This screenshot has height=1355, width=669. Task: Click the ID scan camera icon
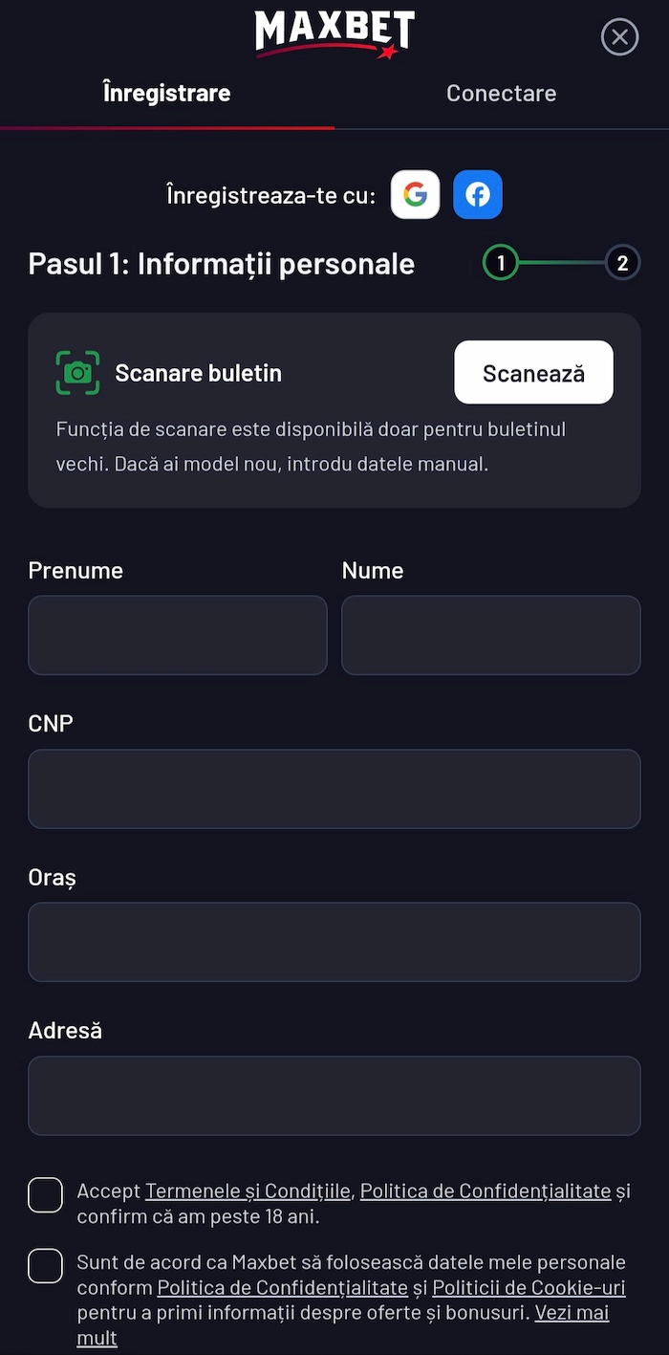[77, 372]
